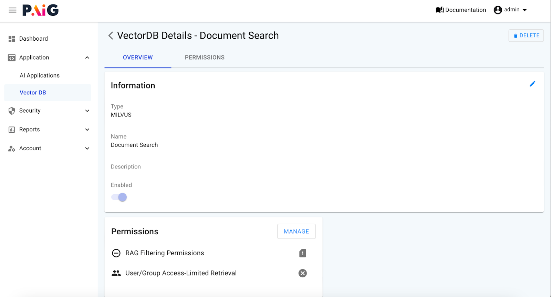This screenshot has width=551, height=297.
Task: Click the Security shield icon
Action: (12, 111)
